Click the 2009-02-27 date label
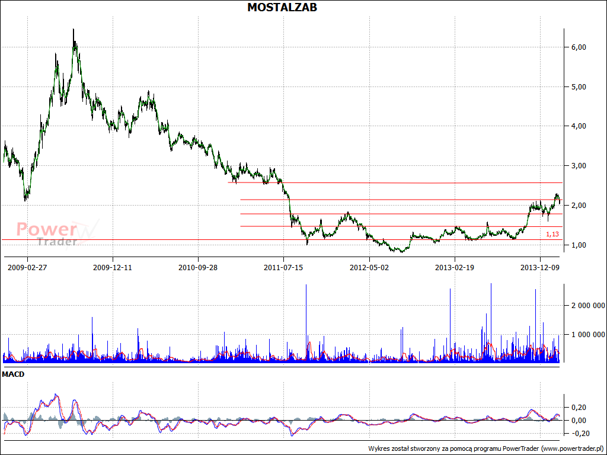Viewport: 607px width, 455px height. [27, 267]
